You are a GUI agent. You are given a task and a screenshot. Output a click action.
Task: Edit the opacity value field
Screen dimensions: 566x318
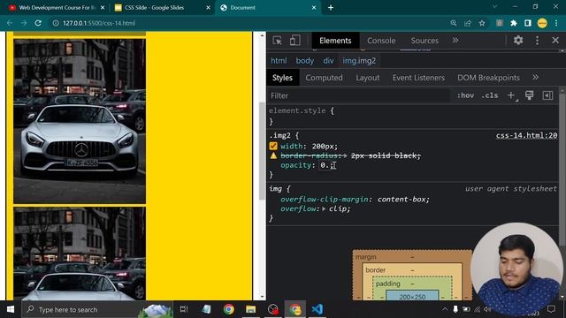click(x=325, y=165)
